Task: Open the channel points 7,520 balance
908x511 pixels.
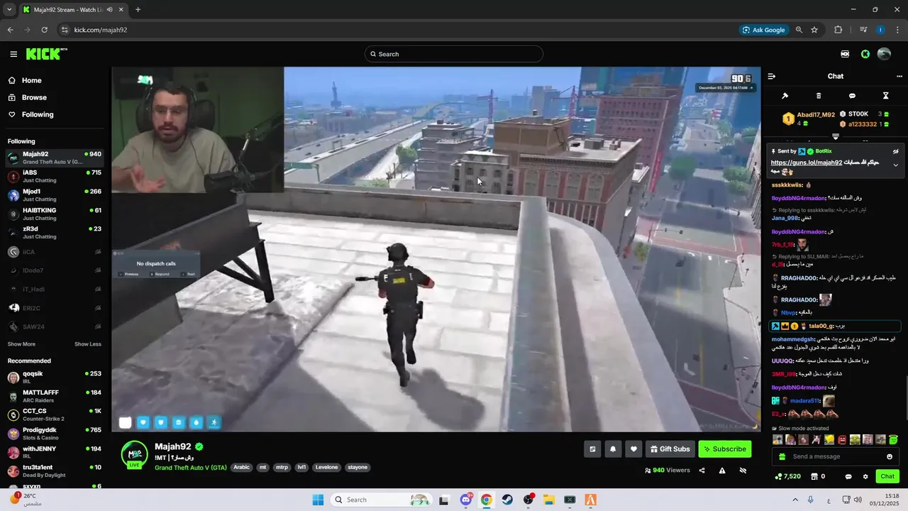Action: (x=788, y=476)
